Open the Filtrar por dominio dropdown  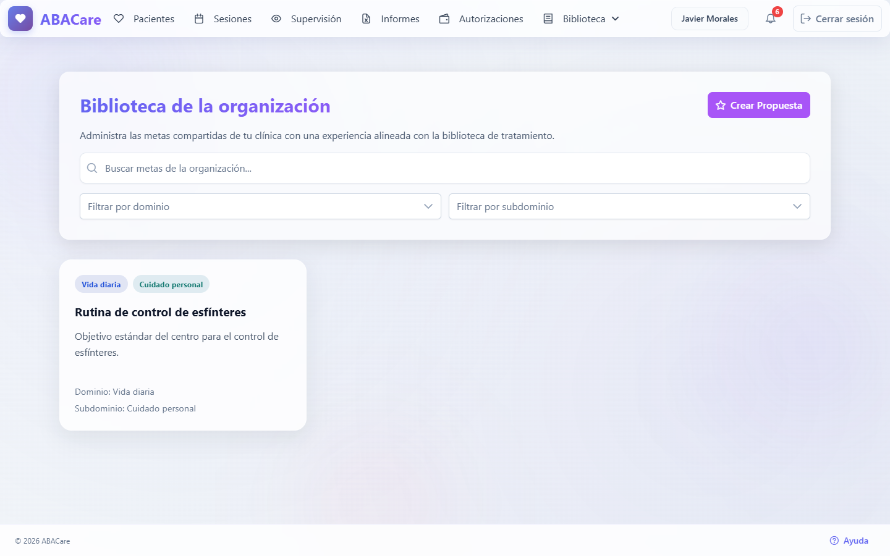pos(260,206)
